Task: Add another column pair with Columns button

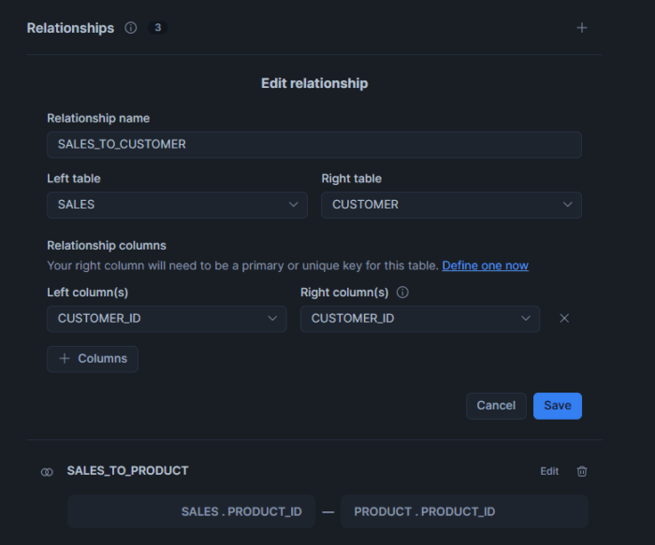Action: click(x=93, y=359)
